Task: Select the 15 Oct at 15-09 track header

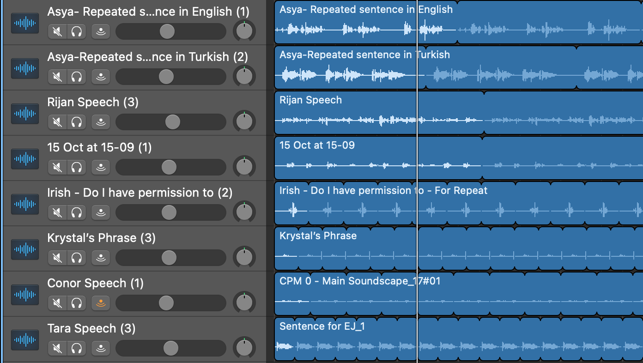Action: click(x=134, y=158)
